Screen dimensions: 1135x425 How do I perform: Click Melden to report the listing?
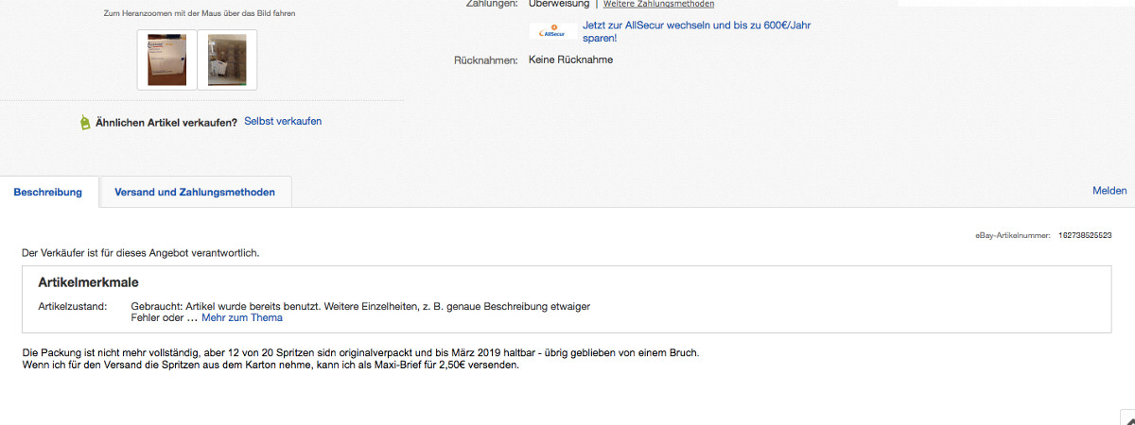pos(1109,191)
